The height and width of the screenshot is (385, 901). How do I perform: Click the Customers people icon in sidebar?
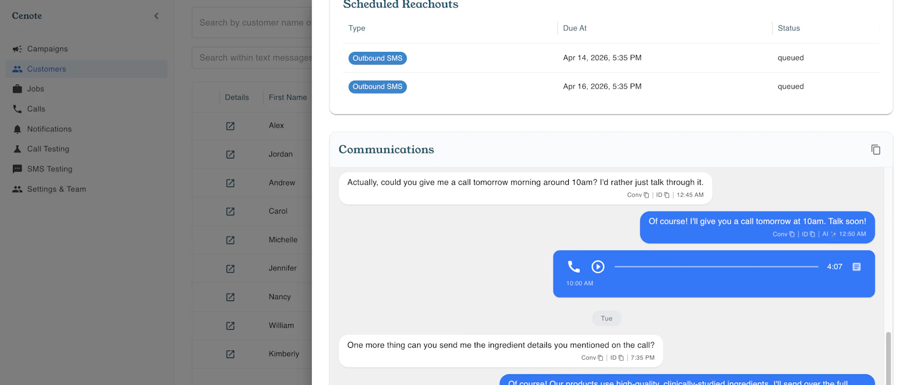[x=17, y=69]
